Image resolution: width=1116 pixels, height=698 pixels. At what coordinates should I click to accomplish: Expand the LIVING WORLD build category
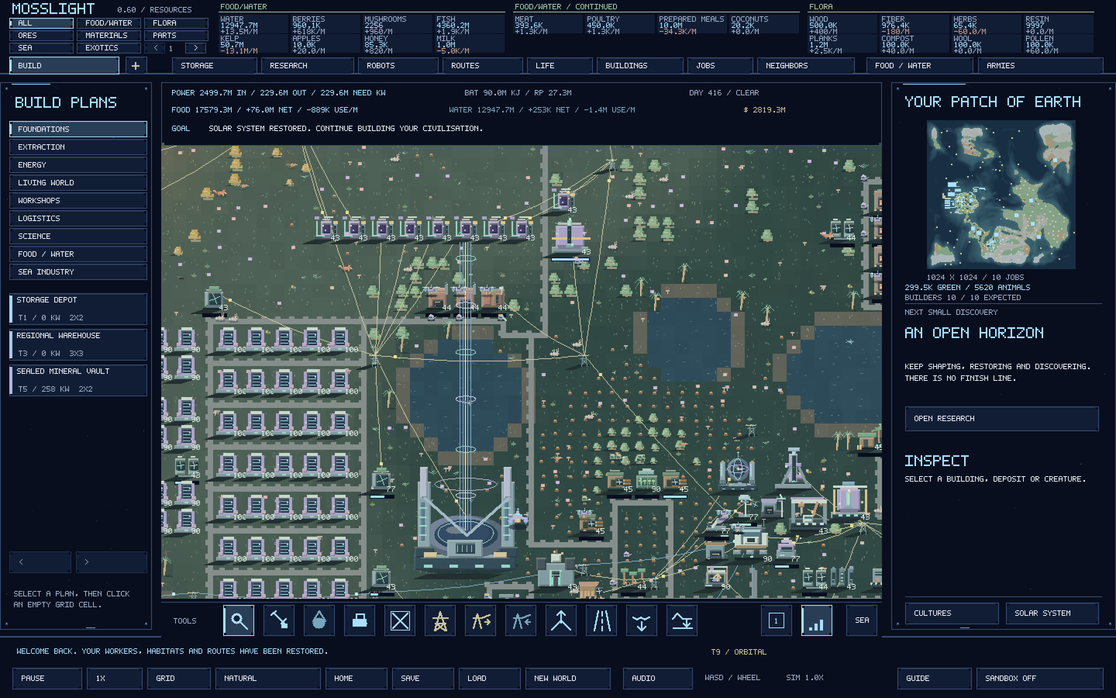78,183
